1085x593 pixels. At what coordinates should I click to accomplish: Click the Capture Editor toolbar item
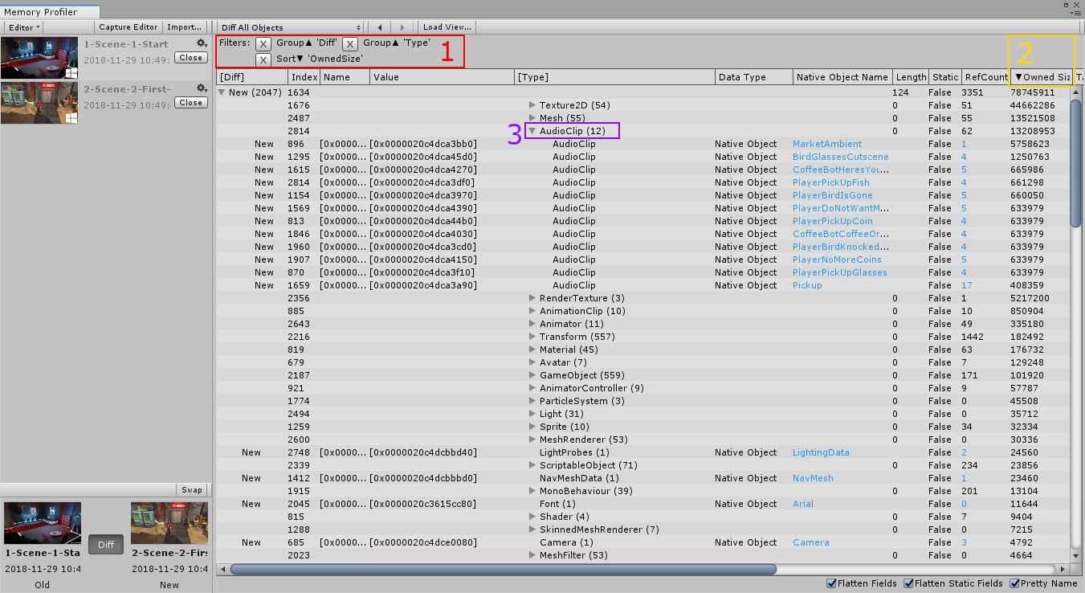point(128,27)
